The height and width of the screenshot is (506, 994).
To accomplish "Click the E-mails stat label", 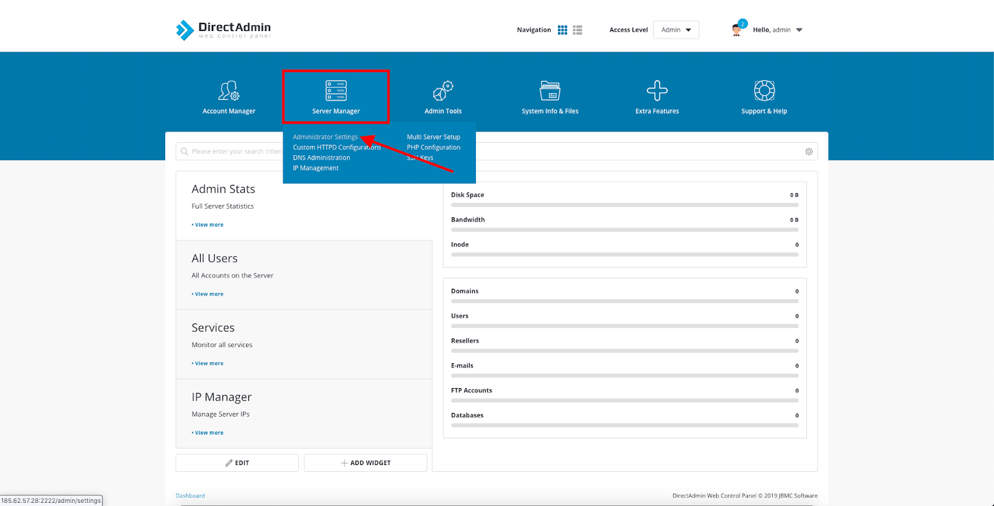I will 462,366.
